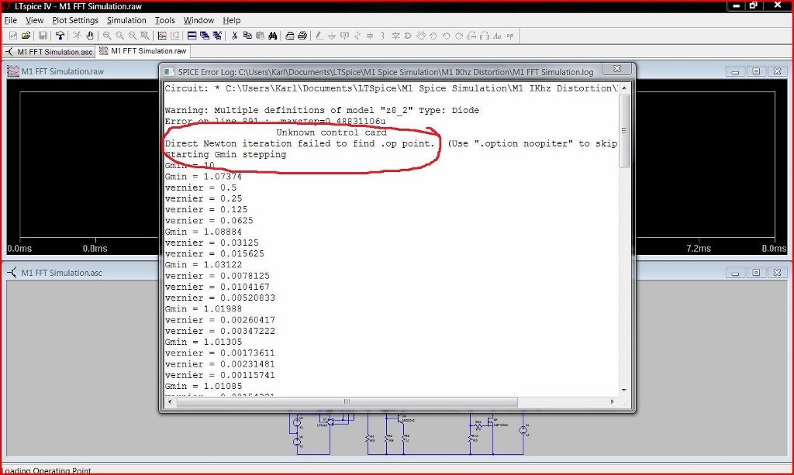This screenshot has width=794, height=475.
Task: Select the Inductor component tool
Action: tap(383, 36)
